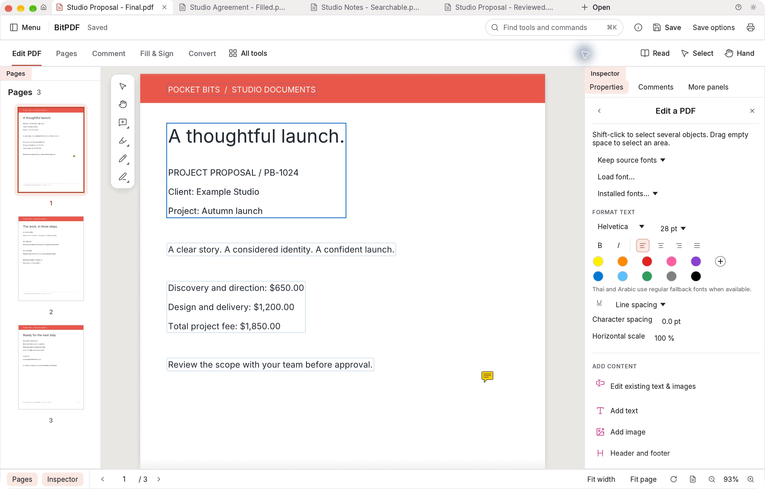Image resolution: width=765 pixels, height=489 pixels.
Task: Open the Fill & Sign tab
Action: [x=157, y=53]
